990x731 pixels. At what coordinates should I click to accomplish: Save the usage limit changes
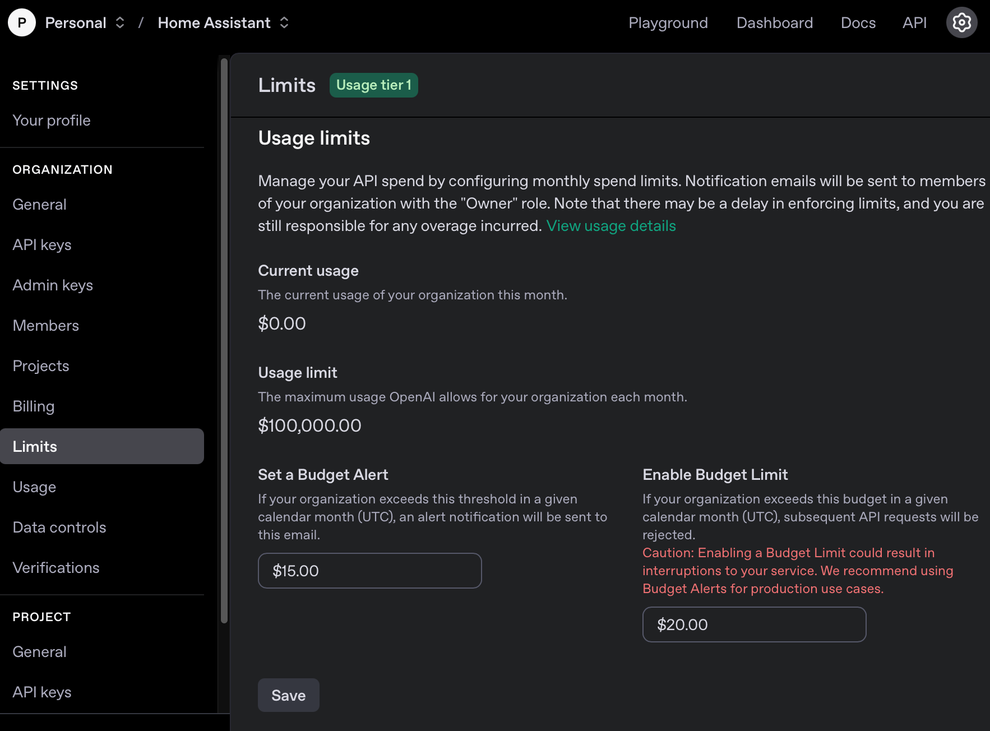pyautogui.click(x=288, y=695)
